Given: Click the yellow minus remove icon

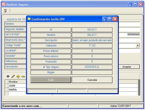Looking at the screenshot, I should coord(23,76).
